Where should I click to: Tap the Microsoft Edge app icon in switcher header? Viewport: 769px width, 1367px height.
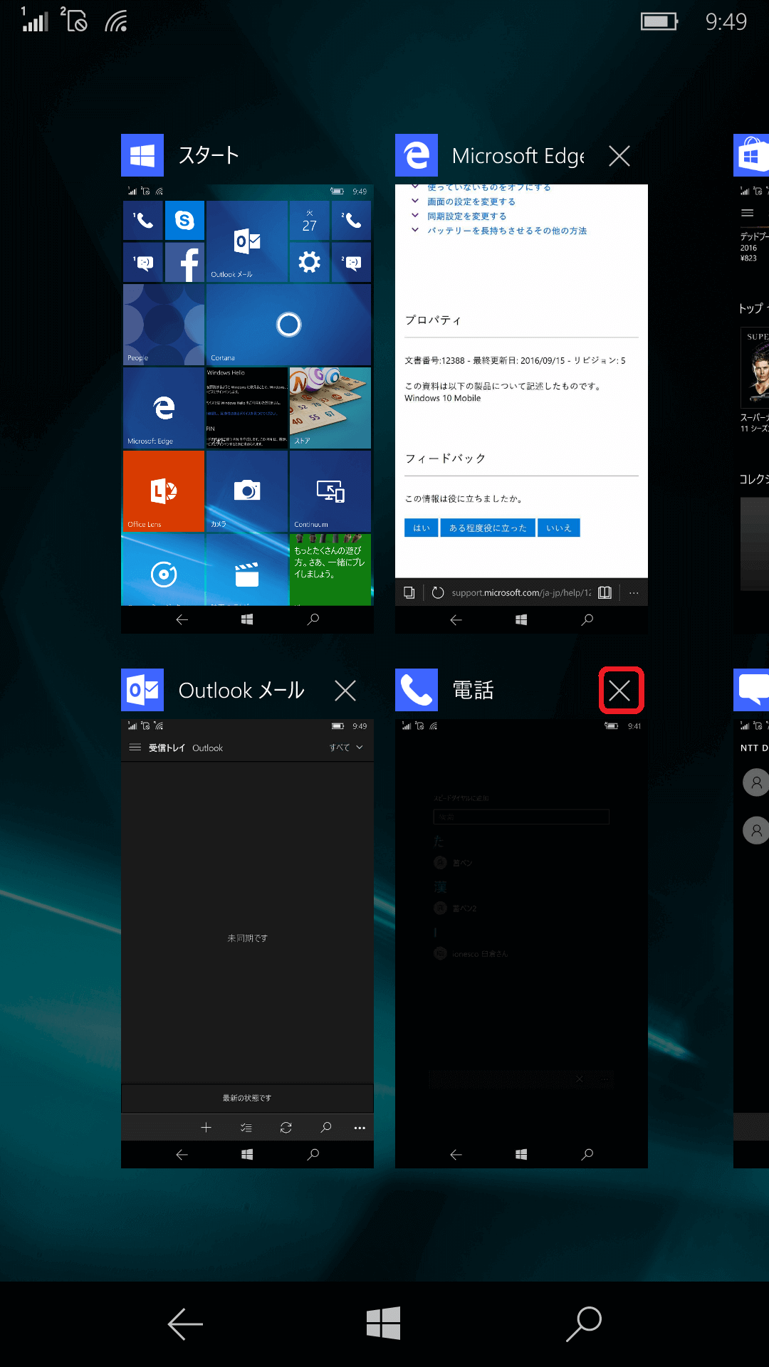[417, 155]
